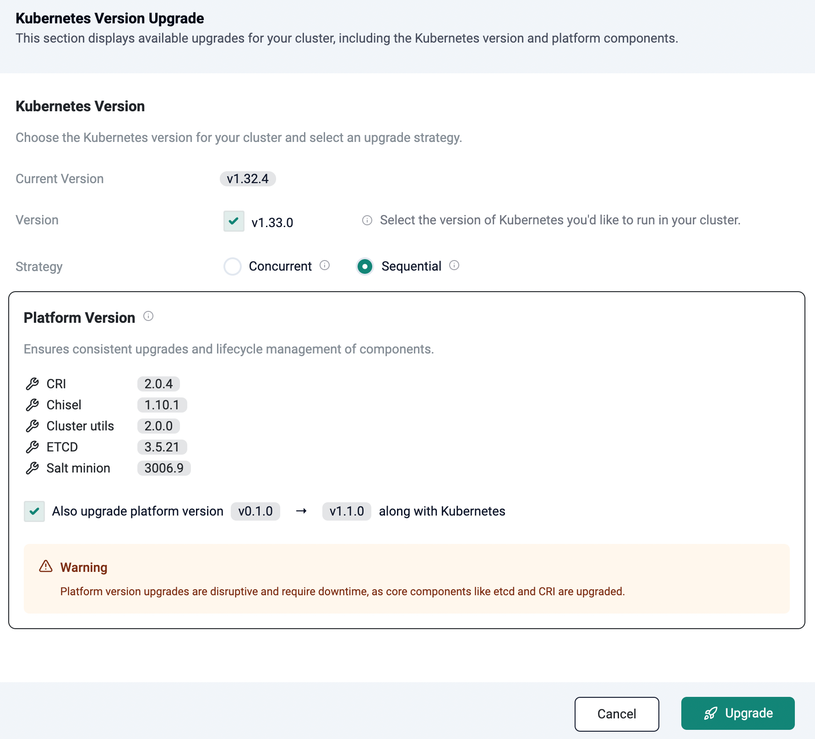Click the info icon next to Concurrent
This screenshot has width=815, height=739.
[325, 265]
